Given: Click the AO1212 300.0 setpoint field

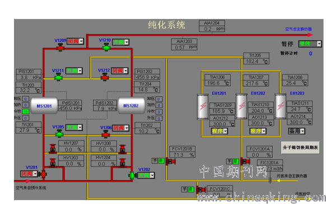Looking at the screenshot, I should pos(222,124).
